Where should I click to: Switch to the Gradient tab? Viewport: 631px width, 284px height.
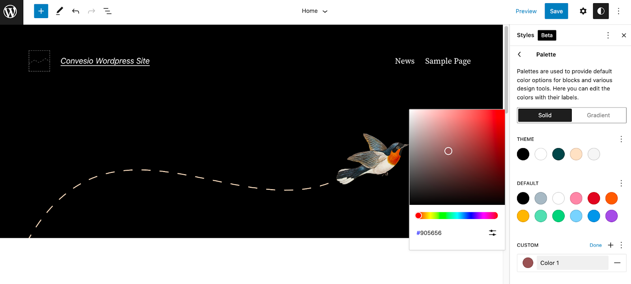[x=598, y=115]
